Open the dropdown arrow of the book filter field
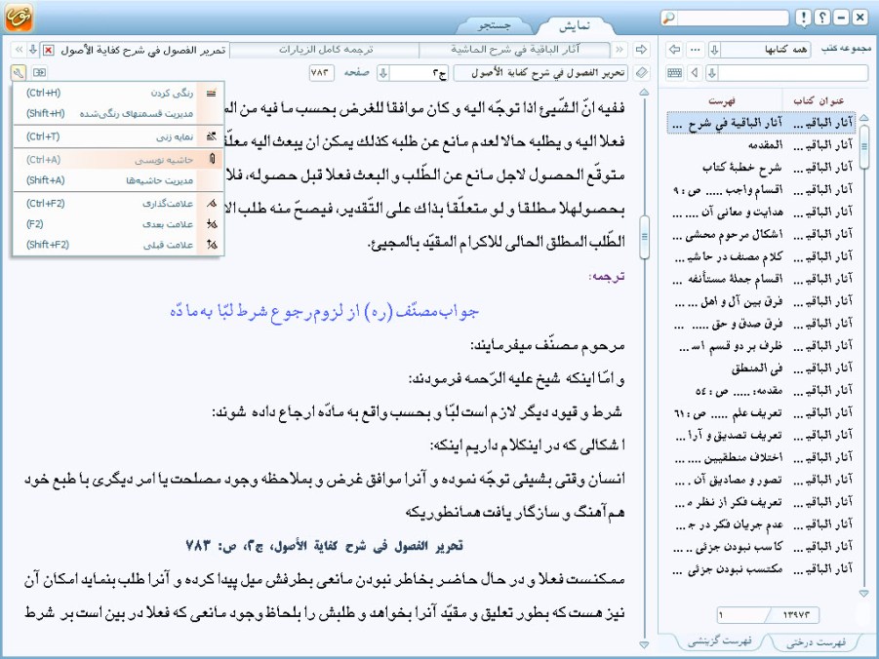Image resolution: width=879 pixels, height=659 pixels. pyautogui.click(x=712, y=73)
